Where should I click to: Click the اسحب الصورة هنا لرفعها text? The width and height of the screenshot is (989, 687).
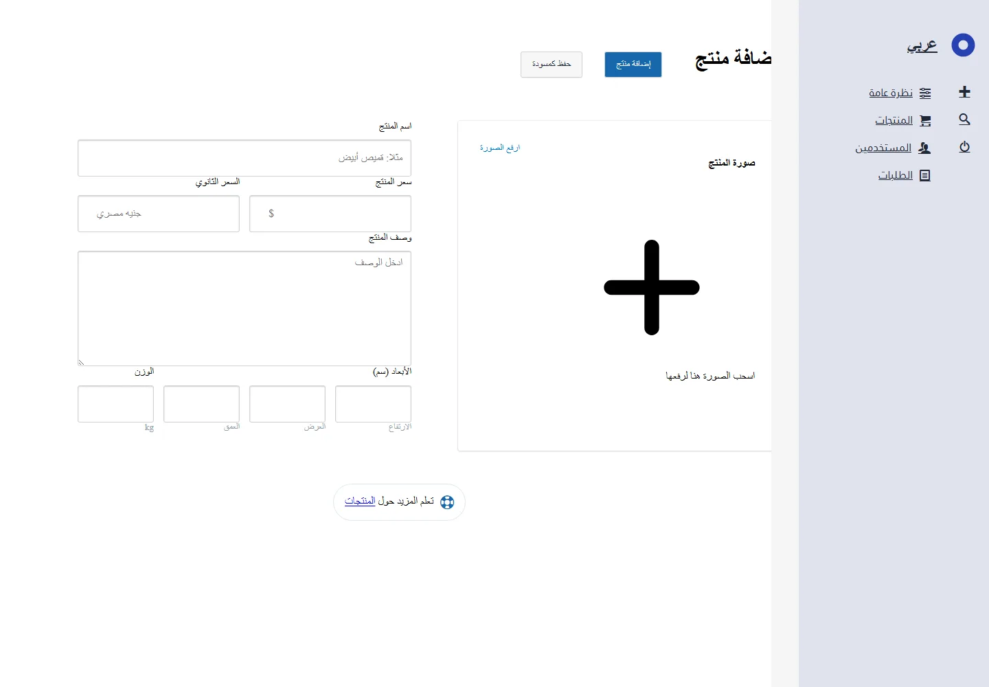710,376
